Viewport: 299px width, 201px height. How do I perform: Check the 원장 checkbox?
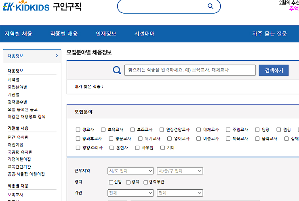pyautogui.click(x=257, y=130)
